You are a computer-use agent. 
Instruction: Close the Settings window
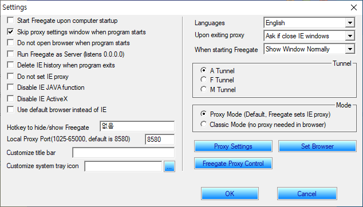[353, 7]
